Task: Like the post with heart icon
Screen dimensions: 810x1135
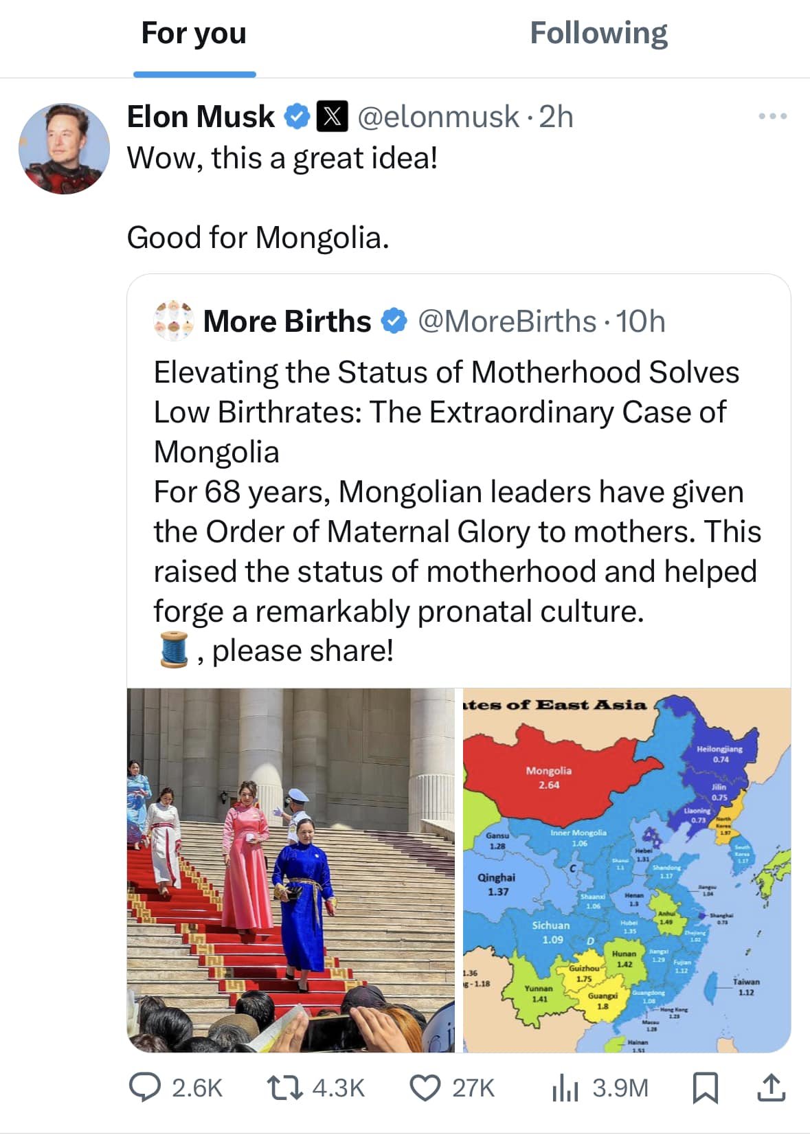Action: [x=425, y=1088]
